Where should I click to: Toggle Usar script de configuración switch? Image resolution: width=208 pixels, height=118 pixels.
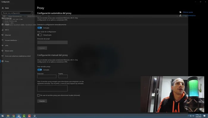coord(40,35)
